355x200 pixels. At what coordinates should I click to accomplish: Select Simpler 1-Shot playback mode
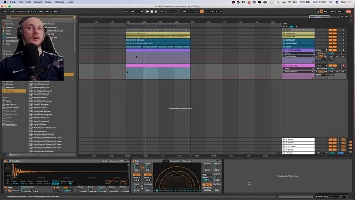point(8,174)
